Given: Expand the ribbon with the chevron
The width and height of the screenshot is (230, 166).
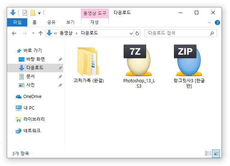Looking at the screenshot, I should click(x=210, y=23).
